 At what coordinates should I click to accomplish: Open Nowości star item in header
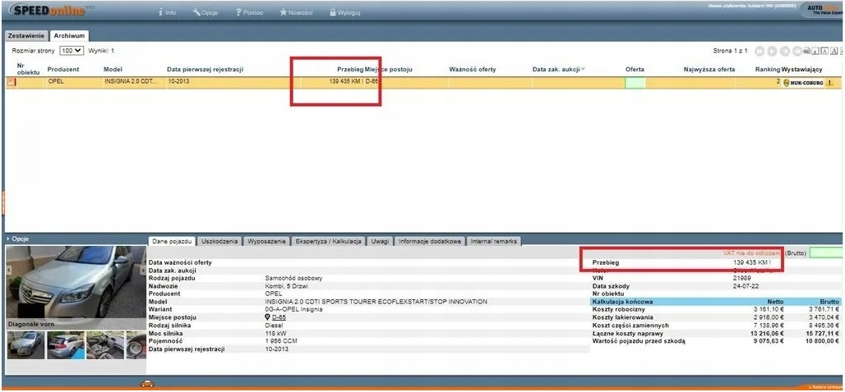point(298,13)
